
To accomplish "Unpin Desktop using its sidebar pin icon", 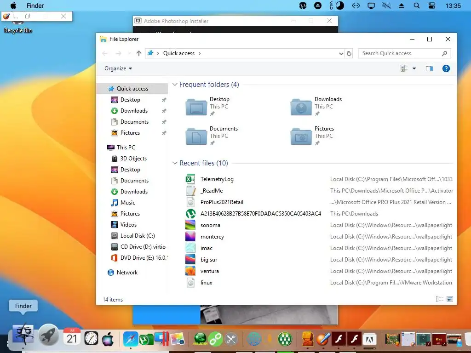I will point(164,100).
